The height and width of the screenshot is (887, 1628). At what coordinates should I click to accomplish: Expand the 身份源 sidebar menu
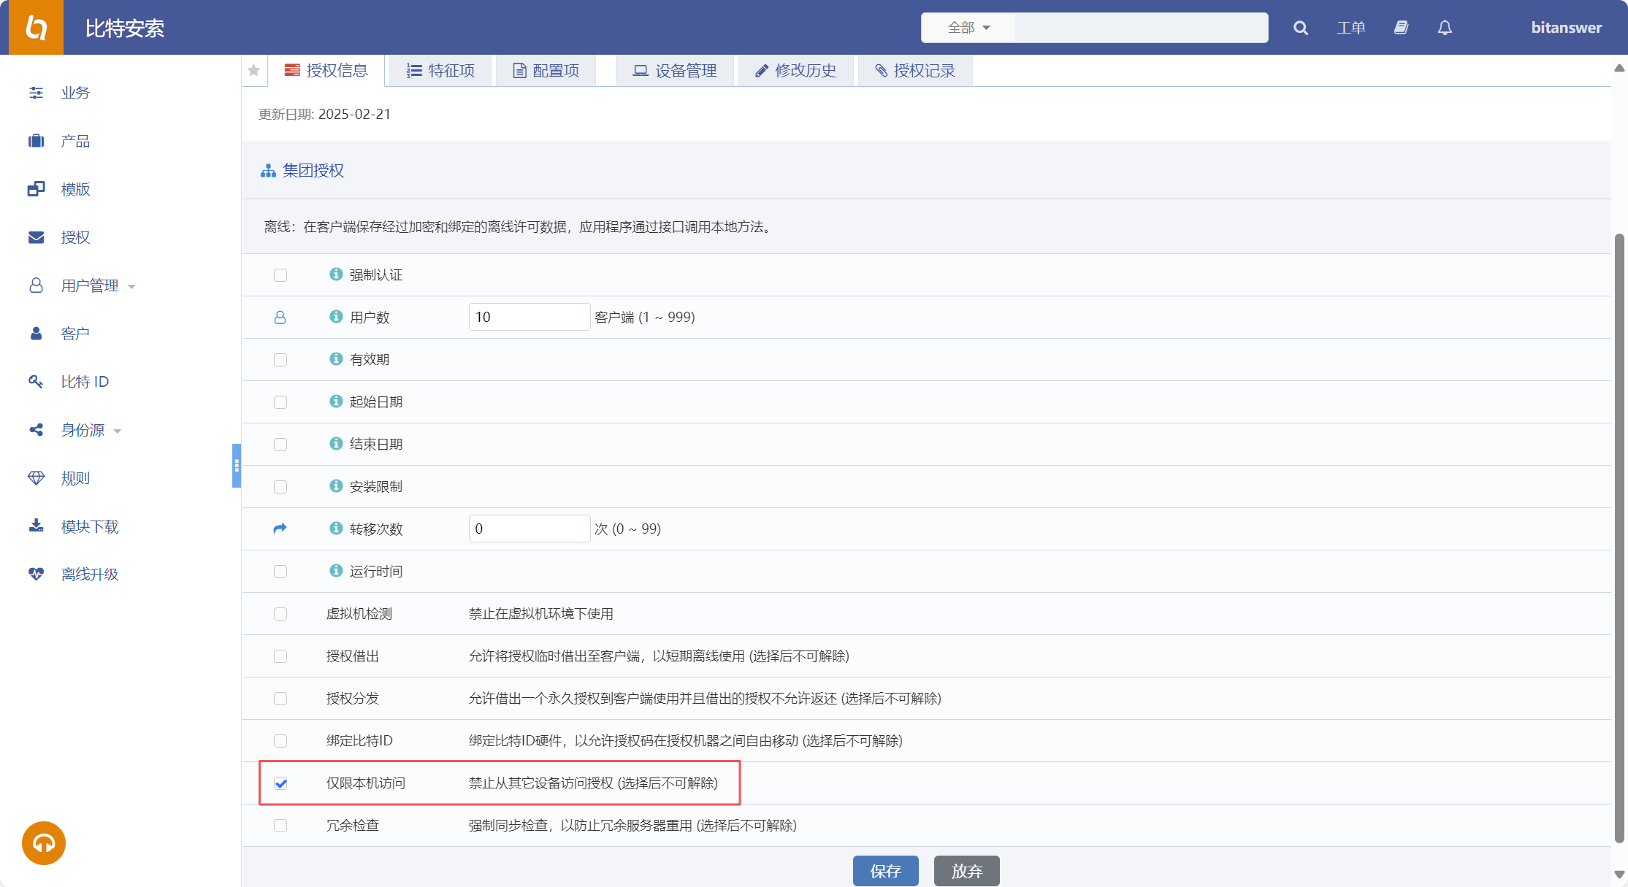tap(83, 430)
